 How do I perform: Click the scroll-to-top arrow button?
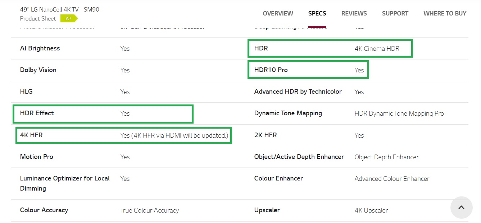461,208
